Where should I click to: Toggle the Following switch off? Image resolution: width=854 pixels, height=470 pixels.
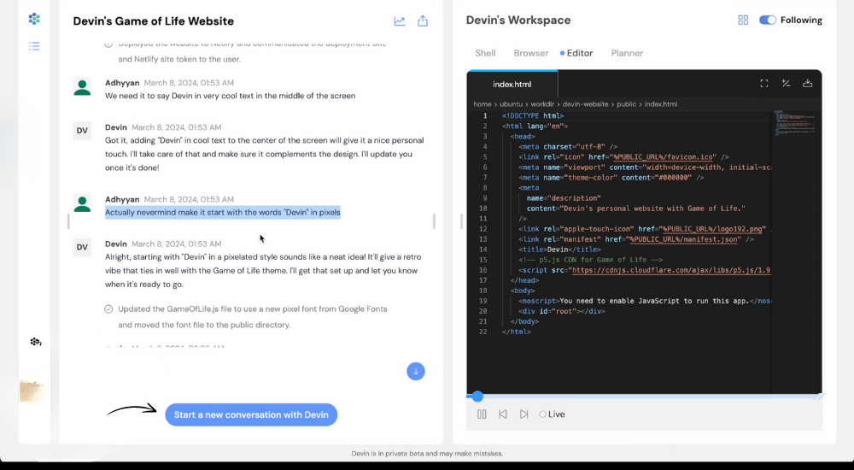pos(768,21)
